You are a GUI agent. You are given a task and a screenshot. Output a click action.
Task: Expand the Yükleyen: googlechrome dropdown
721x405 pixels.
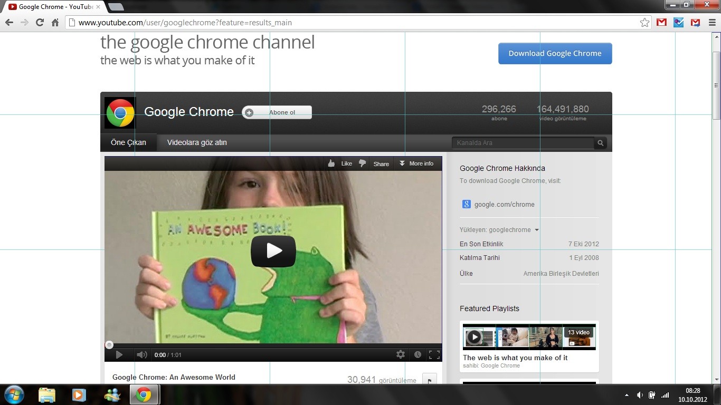[x=499, y=230]
